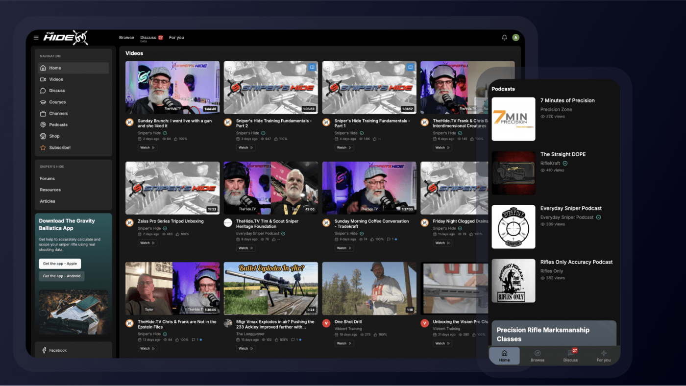The height and width of the screenshot is (386, 686).
Task: Open TheHide.TV Frank & Chris video thumbnail
Action: click(x=455, y=87)
